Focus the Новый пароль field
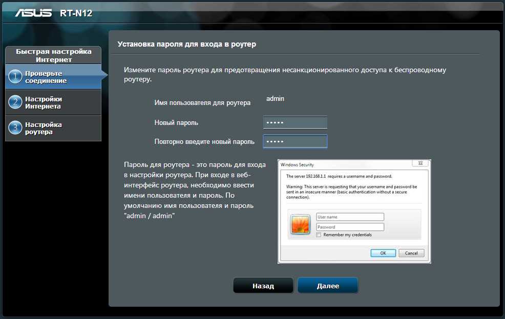Screen dimensions: 505x319 click(x=295, y=123)
